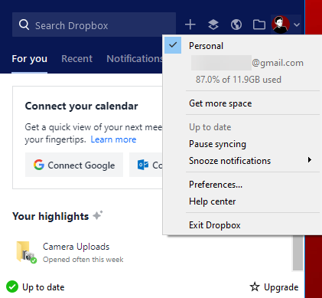Open Dropbox website via globe icon
Viewport: 322px width, 298px height.
236,25
